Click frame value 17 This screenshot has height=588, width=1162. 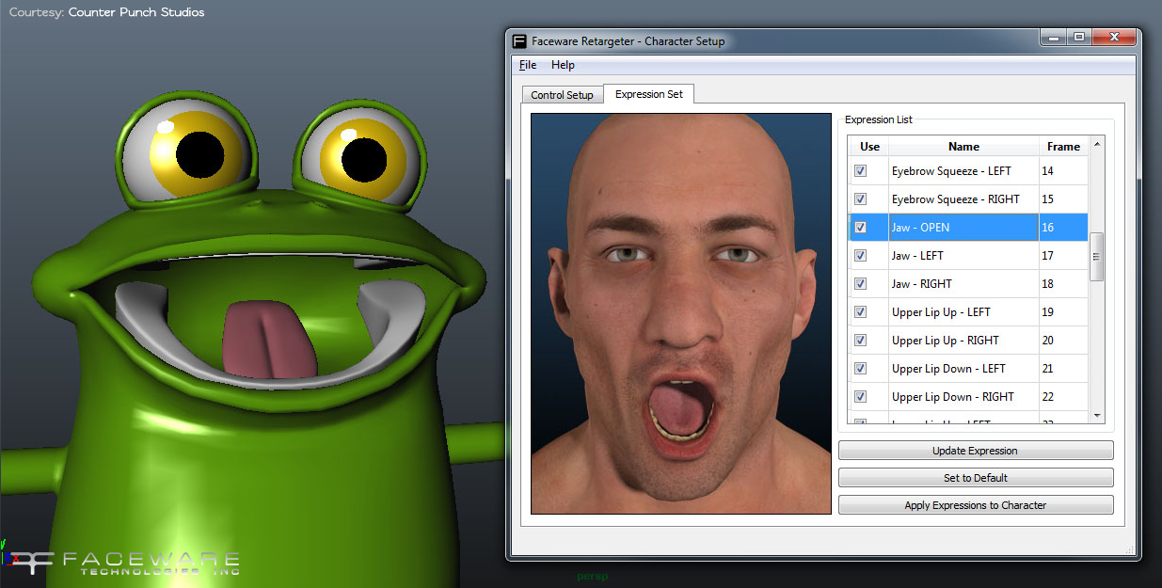coord(1047,256)
